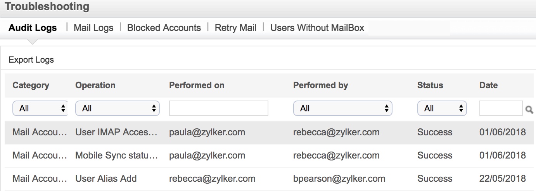Screen dimensions: 536x191
Task: Click the Date column header
Action: (x=488, y=85)
